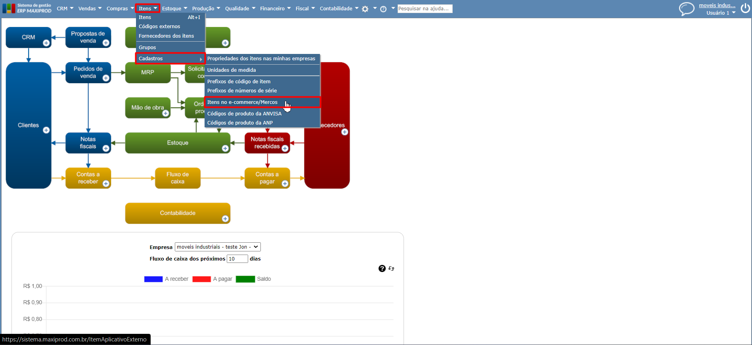Image resolution: width=752 pixels, height=345 pixels.
Task: Click plus icon on Contas a receber
Action: (x=106, y=184)
